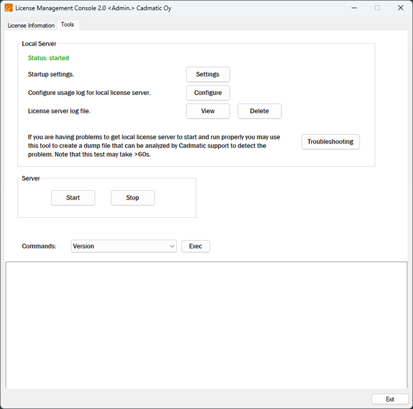Close the License Management Console window
Screen dimensions: 413x409
(401, 8)
